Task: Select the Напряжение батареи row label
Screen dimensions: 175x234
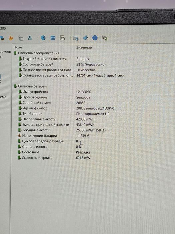Action: 39,136
